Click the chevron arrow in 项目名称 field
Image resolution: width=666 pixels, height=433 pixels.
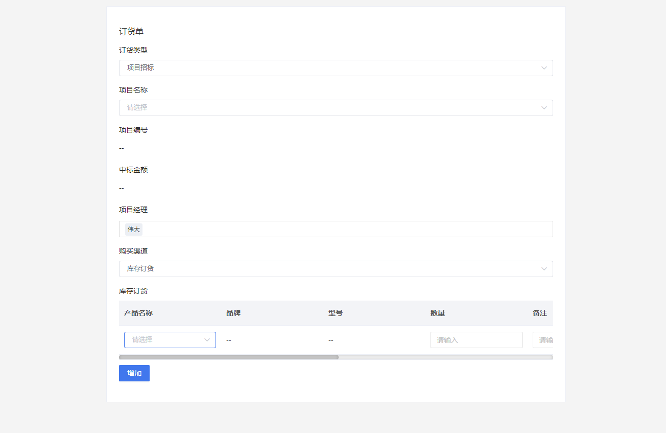(x=544, y=108)
